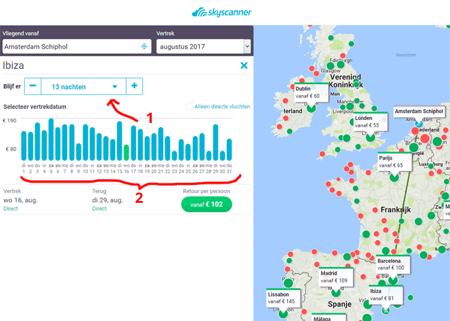Open the 13 nachten dropdown
The width and height of the screenshot is (450, 321).
tap(83, 86)
